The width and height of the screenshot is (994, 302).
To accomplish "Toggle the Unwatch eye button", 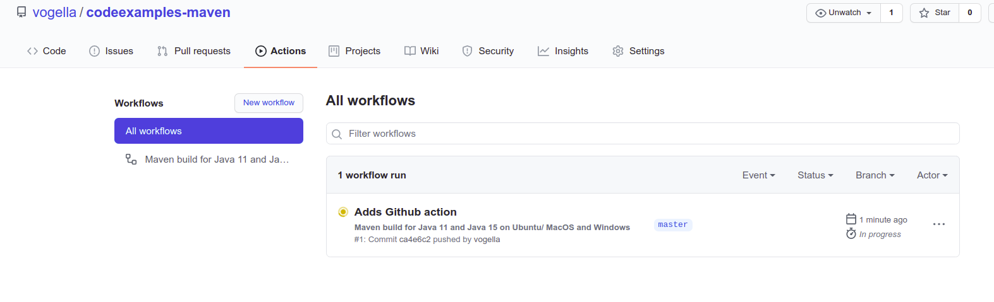I will pyautogui.click(x=844, y=13).
